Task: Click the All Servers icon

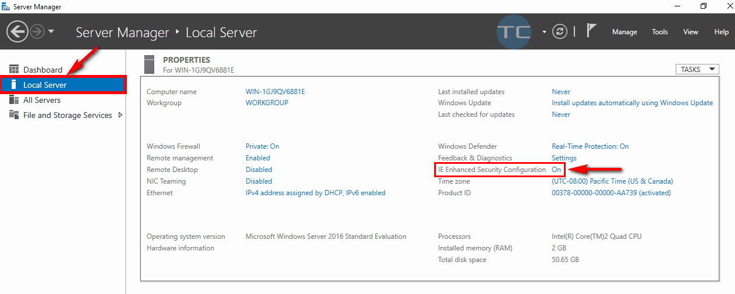Action: click(14, 100)
